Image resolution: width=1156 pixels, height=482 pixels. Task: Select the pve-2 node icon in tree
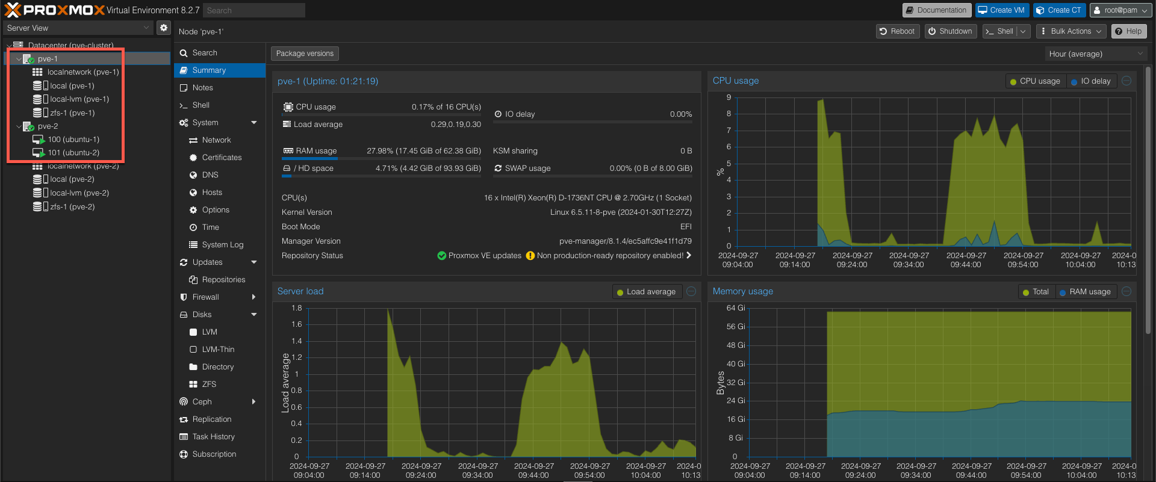point(28,126)
